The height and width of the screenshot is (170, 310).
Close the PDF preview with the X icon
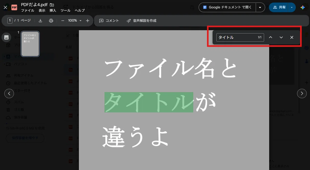coord(5,7)
